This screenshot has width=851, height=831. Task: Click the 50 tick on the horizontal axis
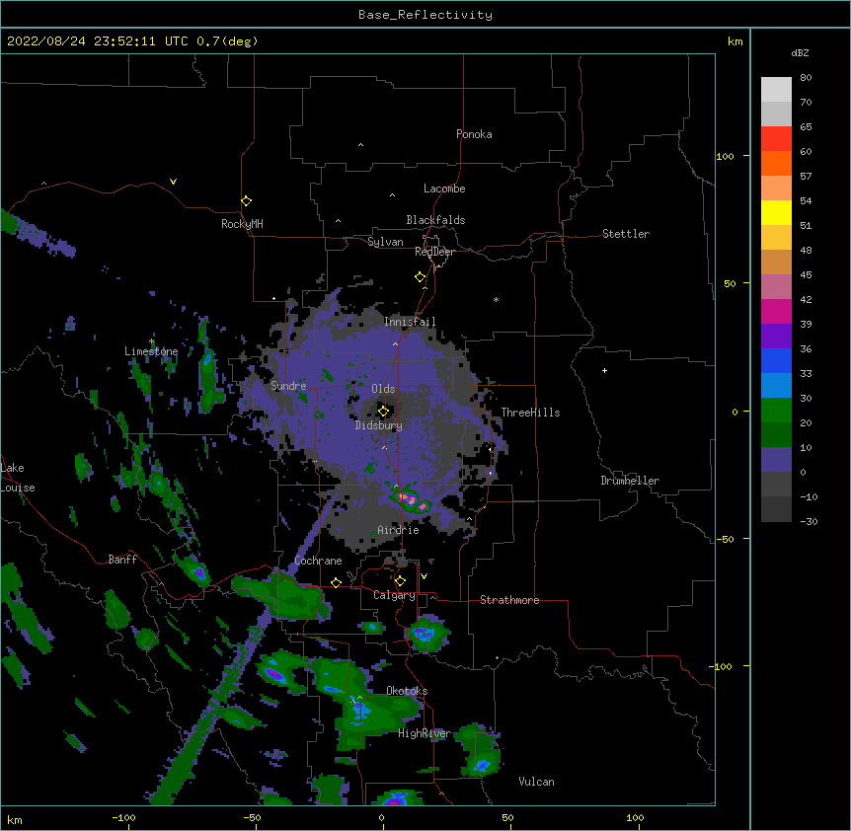click(507, 818)
